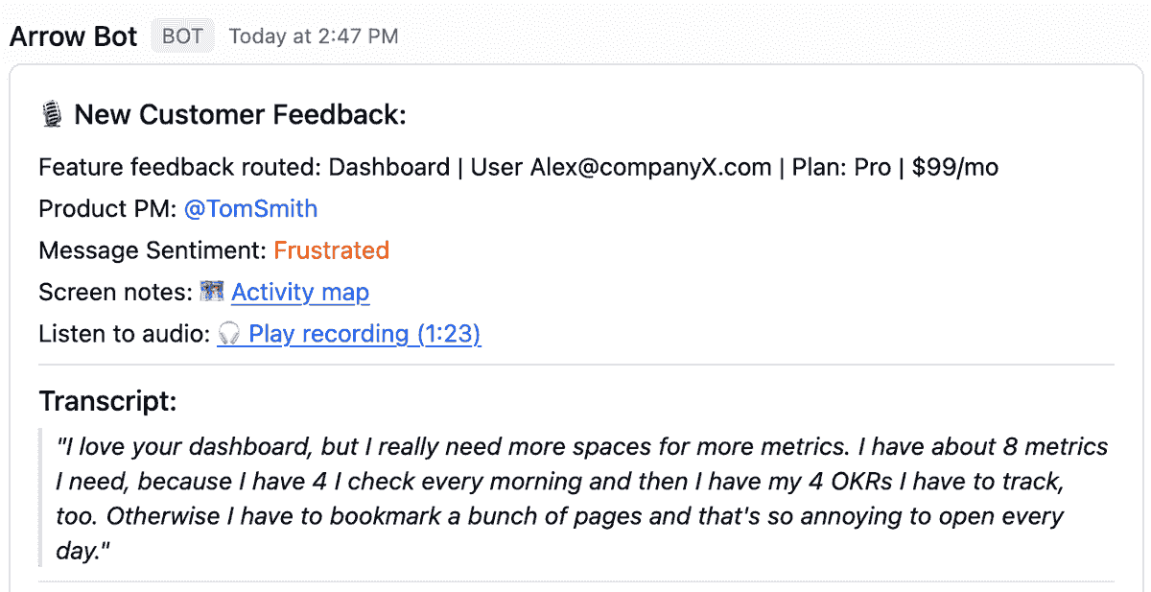The height and width of the screenshot is (592, 1151).
Task: Click the Product PM label
Action: point(108,208)
